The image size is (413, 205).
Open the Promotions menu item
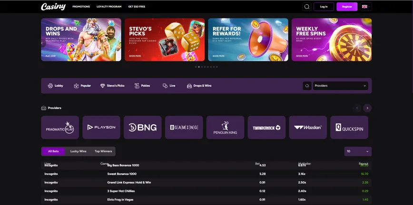click(81, 7)
